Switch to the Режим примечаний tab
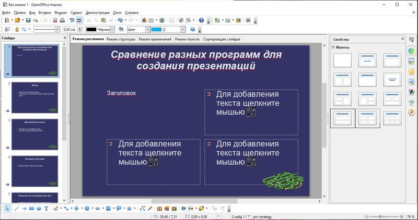The height and width of the screenshot is (220, 418). click(155, 39)
